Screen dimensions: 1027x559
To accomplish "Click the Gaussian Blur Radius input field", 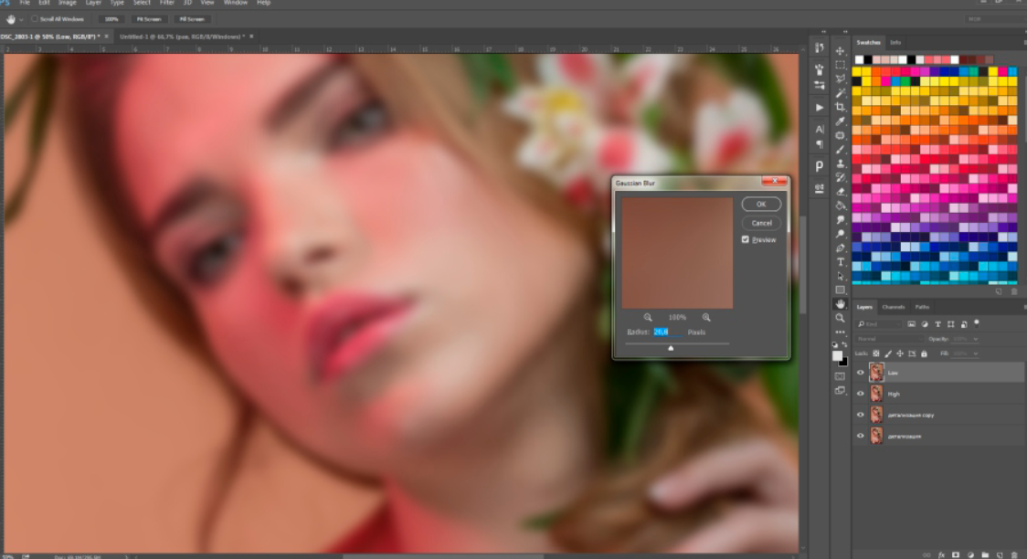I will (x=667, y=332).
